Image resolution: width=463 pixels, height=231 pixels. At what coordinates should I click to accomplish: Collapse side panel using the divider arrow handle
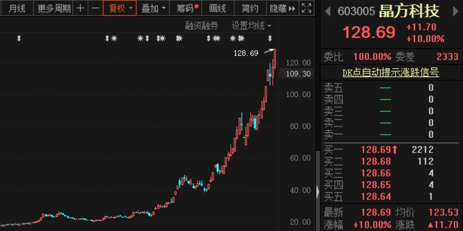coord(317,191)
